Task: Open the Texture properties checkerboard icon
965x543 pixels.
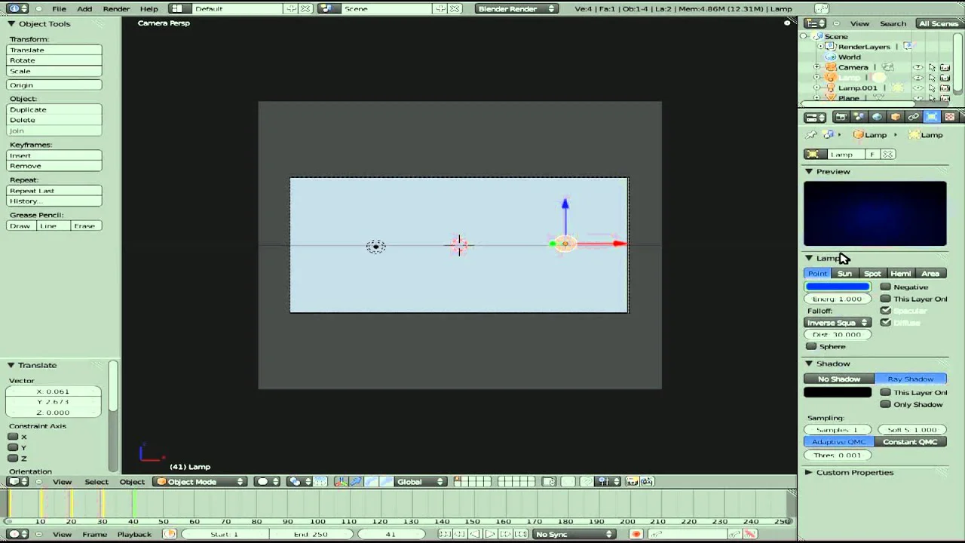Action: click(949, 117)
